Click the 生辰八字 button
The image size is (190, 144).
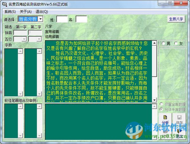point(176,19)
